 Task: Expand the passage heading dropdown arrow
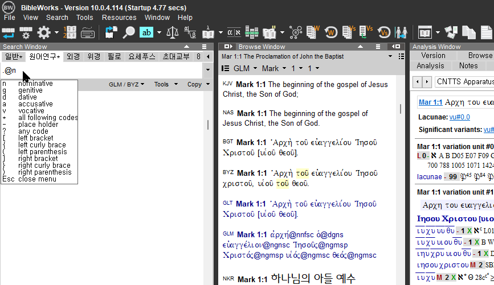(390, 56)
